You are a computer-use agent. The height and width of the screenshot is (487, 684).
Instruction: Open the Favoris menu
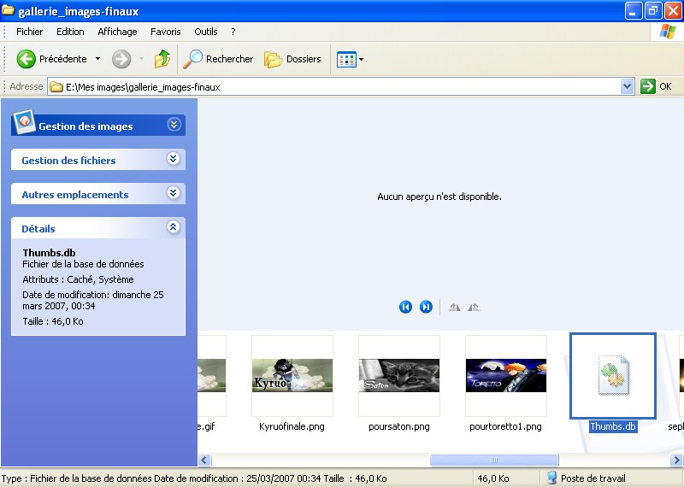165,32
